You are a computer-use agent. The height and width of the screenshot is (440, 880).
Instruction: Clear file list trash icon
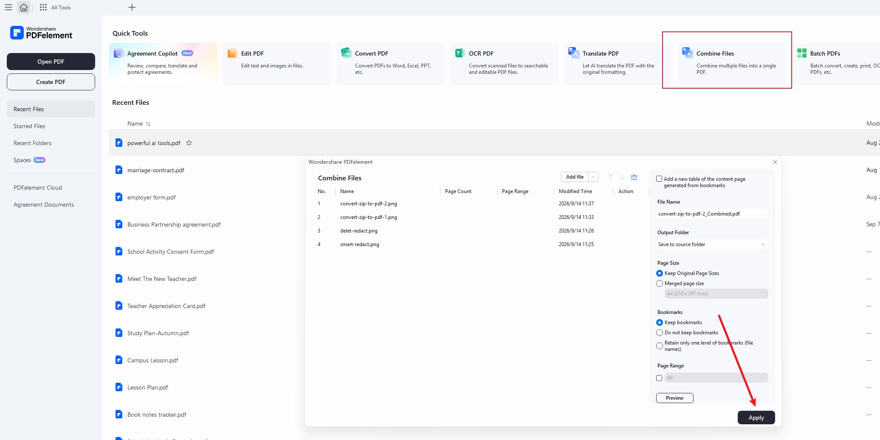[x=634, y=177]
